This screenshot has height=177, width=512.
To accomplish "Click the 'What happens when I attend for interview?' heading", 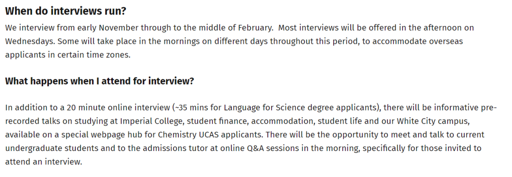I will pyautogui.click(x=100, y=81).
